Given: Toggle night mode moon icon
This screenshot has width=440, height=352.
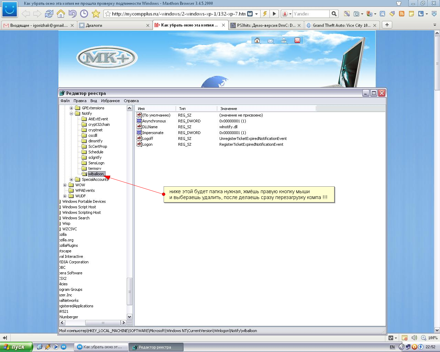Looking at the screenshot, I should click(421, 14).
